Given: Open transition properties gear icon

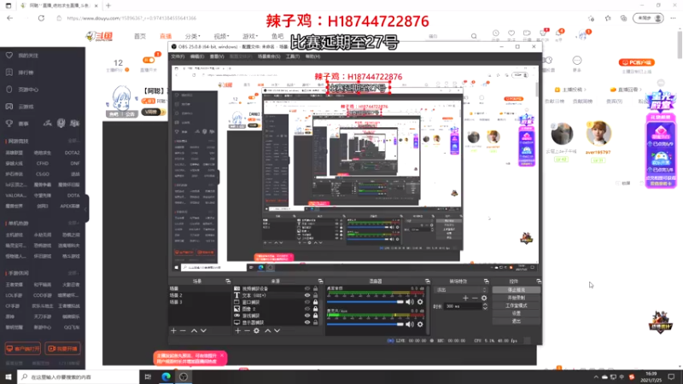Looking at the screenshot, I should (484, 298).
